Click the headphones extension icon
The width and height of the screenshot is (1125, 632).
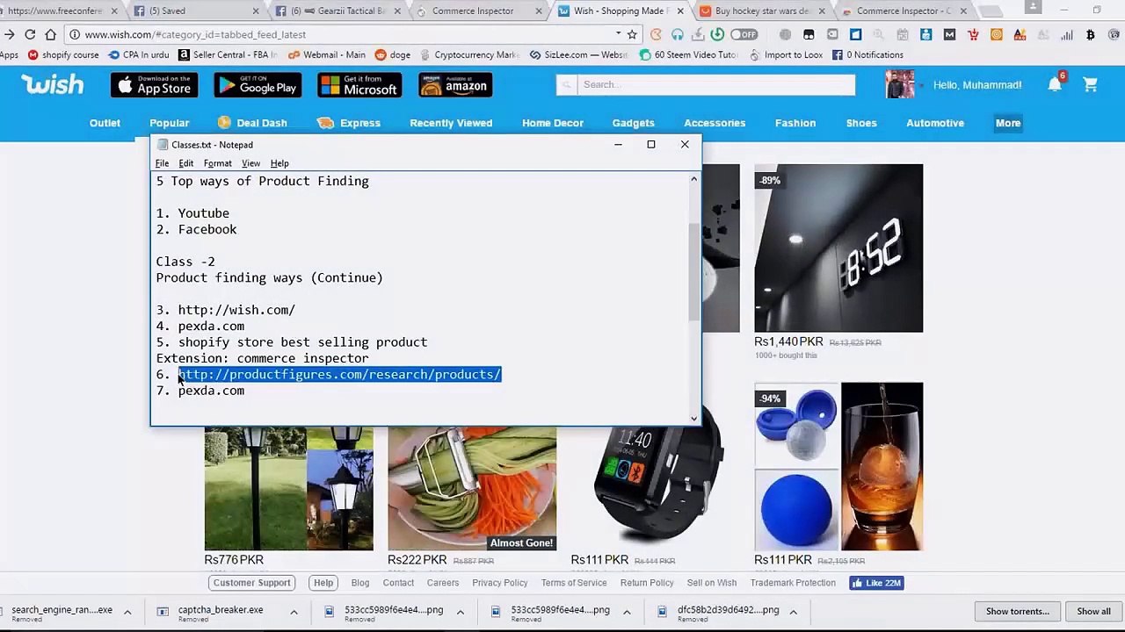[x=678, y=34]
